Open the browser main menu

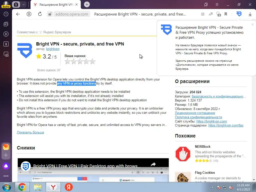tap(217, 4)
